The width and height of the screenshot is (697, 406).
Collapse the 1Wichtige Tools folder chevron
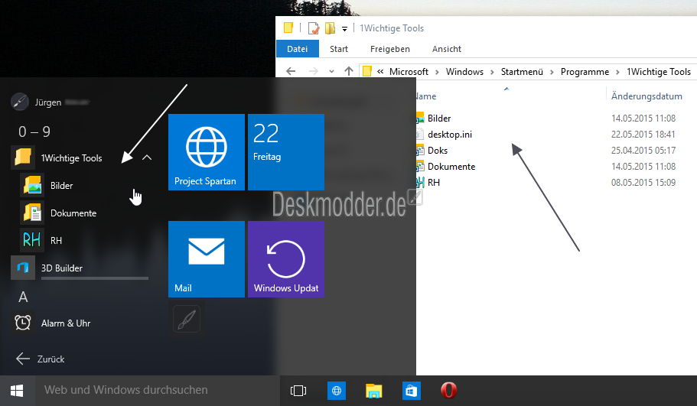point(147,158)
